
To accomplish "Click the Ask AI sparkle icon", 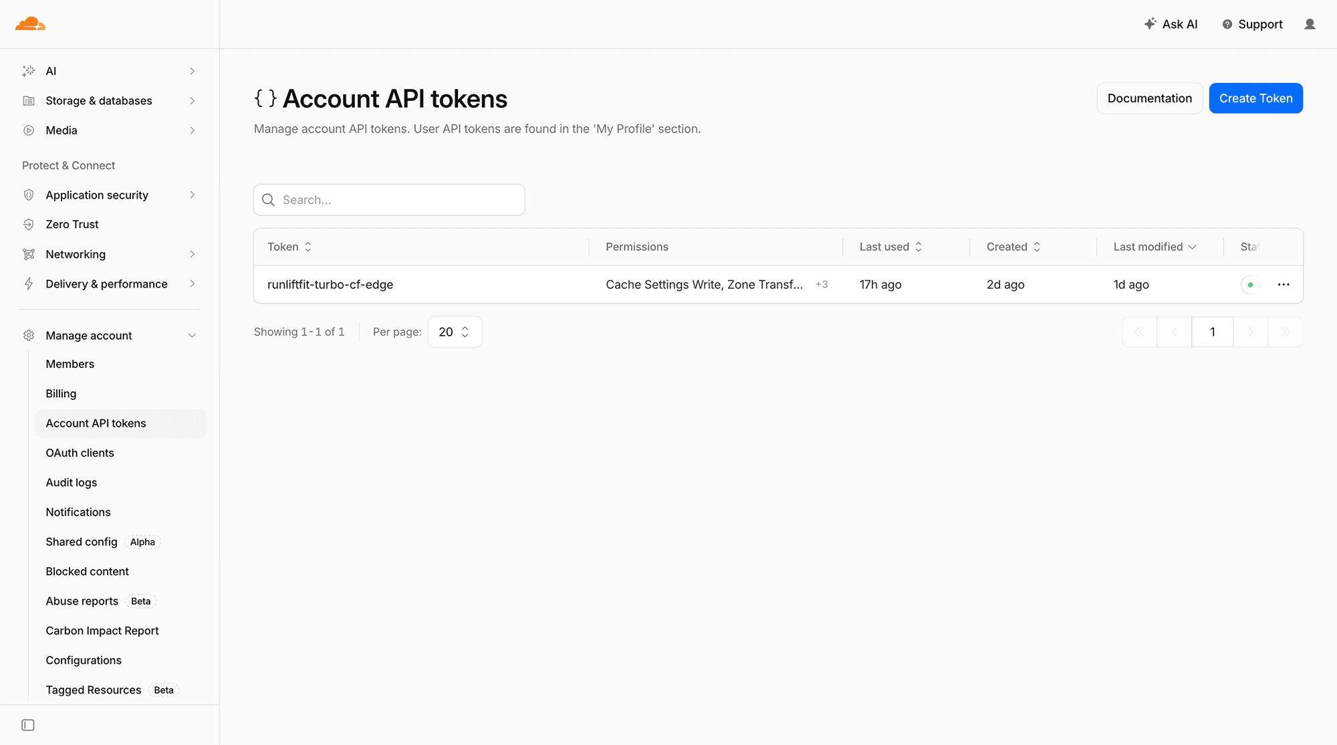I will point(1150,23).
